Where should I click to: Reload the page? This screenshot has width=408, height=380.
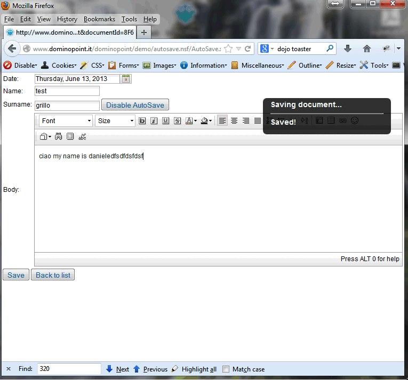tap(247, 48)
